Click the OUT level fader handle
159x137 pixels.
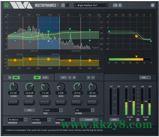[x=146, y=101]
